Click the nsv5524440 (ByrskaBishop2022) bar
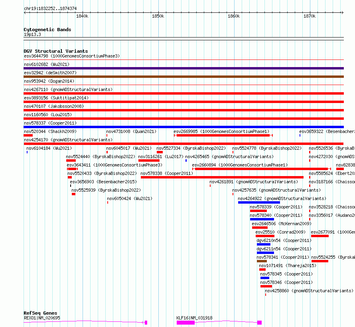Image resolution: width=355 pixels, height=327 pixels. point(71,161)
